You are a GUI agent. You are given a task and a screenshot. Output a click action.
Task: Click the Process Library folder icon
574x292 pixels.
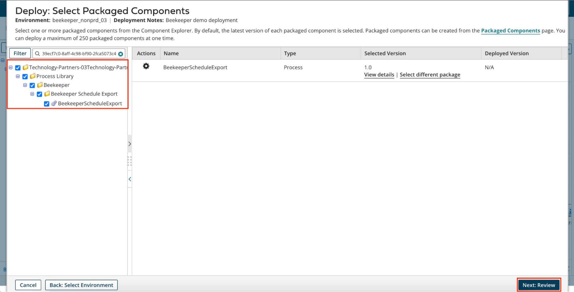pos(32,76)
